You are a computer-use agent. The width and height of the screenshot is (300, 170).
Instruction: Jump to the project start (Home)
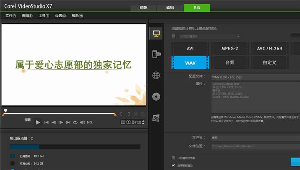[x=46, y=122]
